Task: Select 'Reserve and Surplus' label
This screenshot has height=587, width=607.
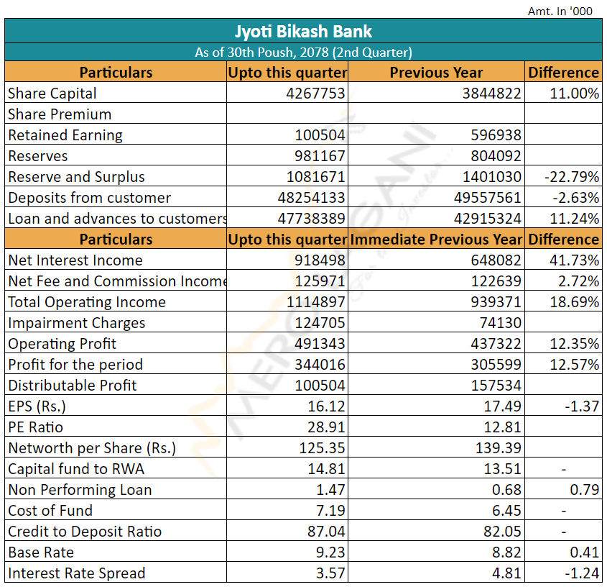Action: (76, 177)
